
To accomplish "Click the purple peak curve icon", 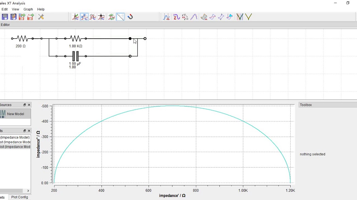I will tap(194, 17).
